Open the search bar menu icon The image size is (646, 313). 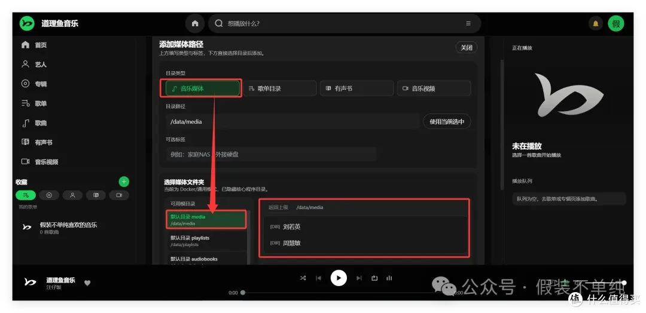468,23
